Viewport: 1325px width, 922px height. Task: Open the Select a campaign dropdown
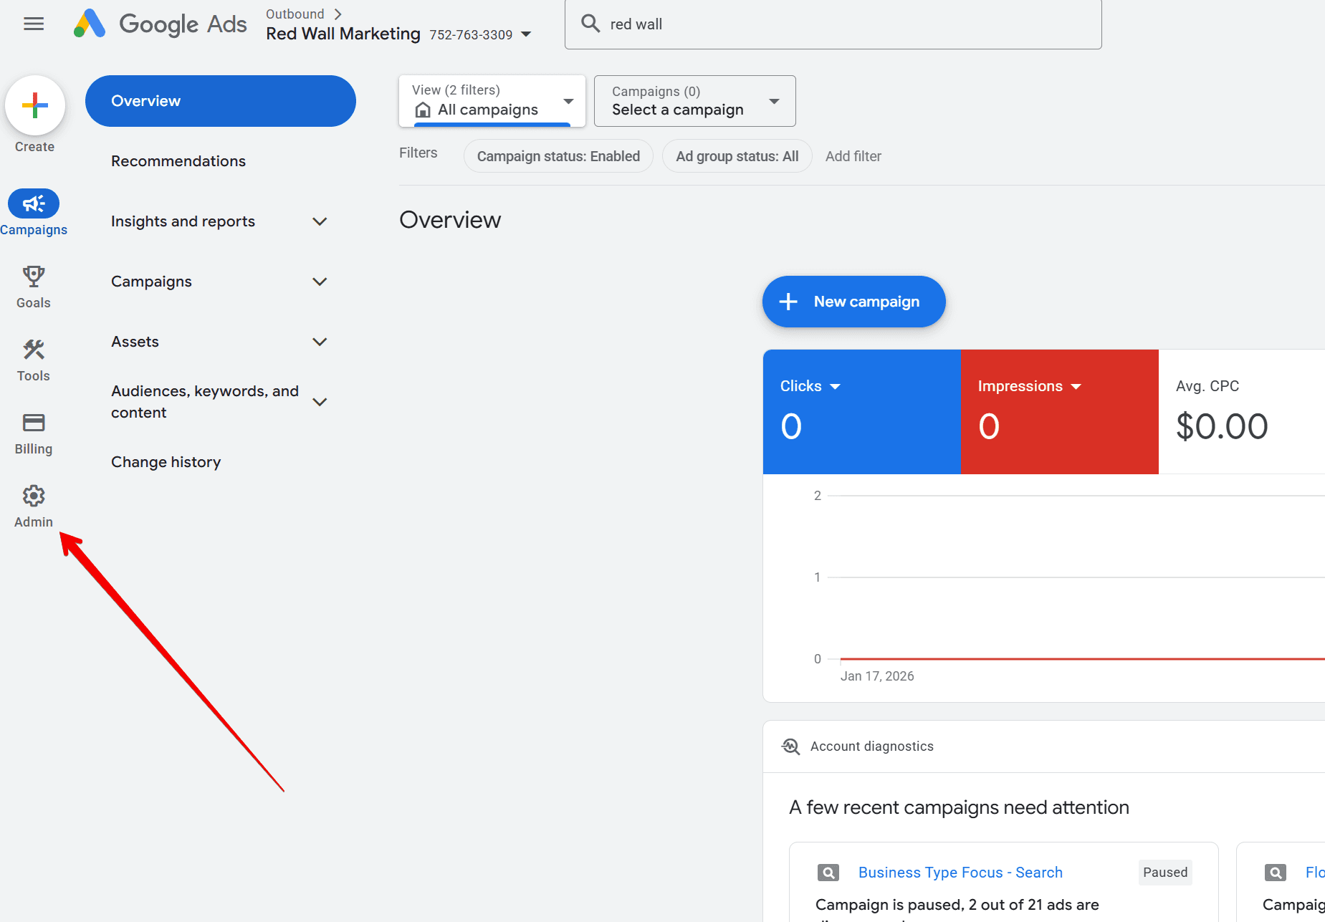point(694,101)
